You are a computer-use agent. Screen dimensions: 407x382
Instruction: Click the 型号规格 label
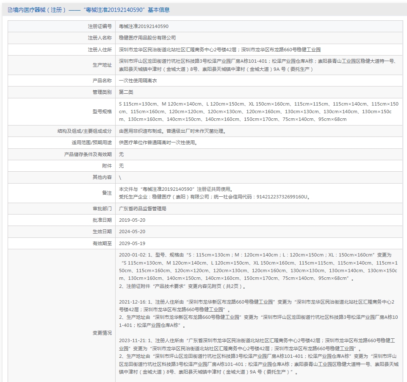pyautogui.click(x=102, y=112)
